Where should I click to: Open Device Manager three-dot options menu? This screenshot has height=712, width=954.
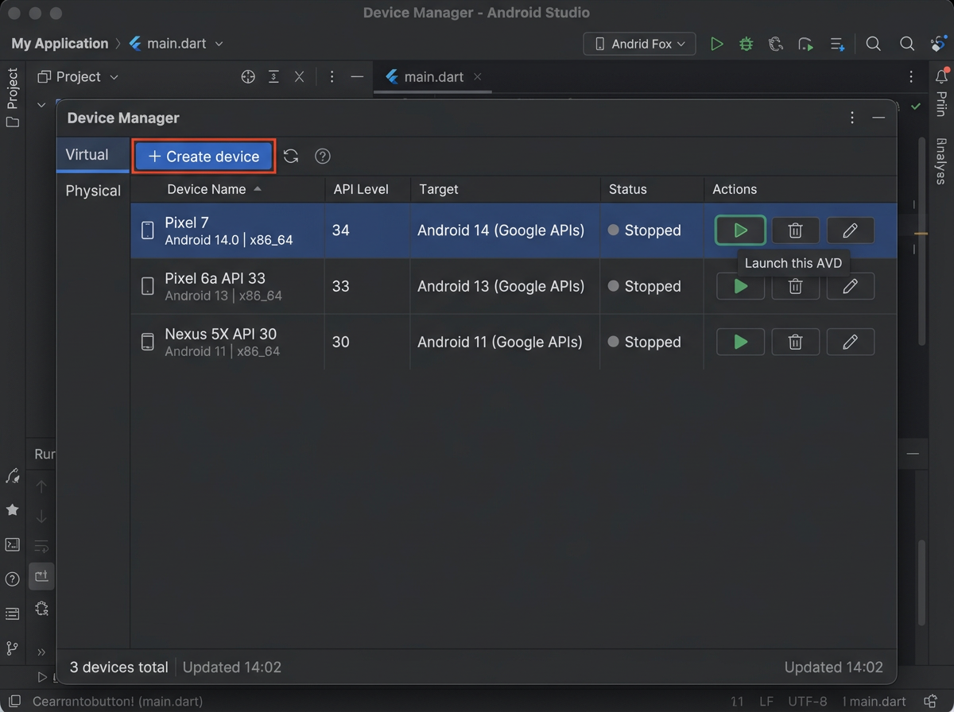852,118
